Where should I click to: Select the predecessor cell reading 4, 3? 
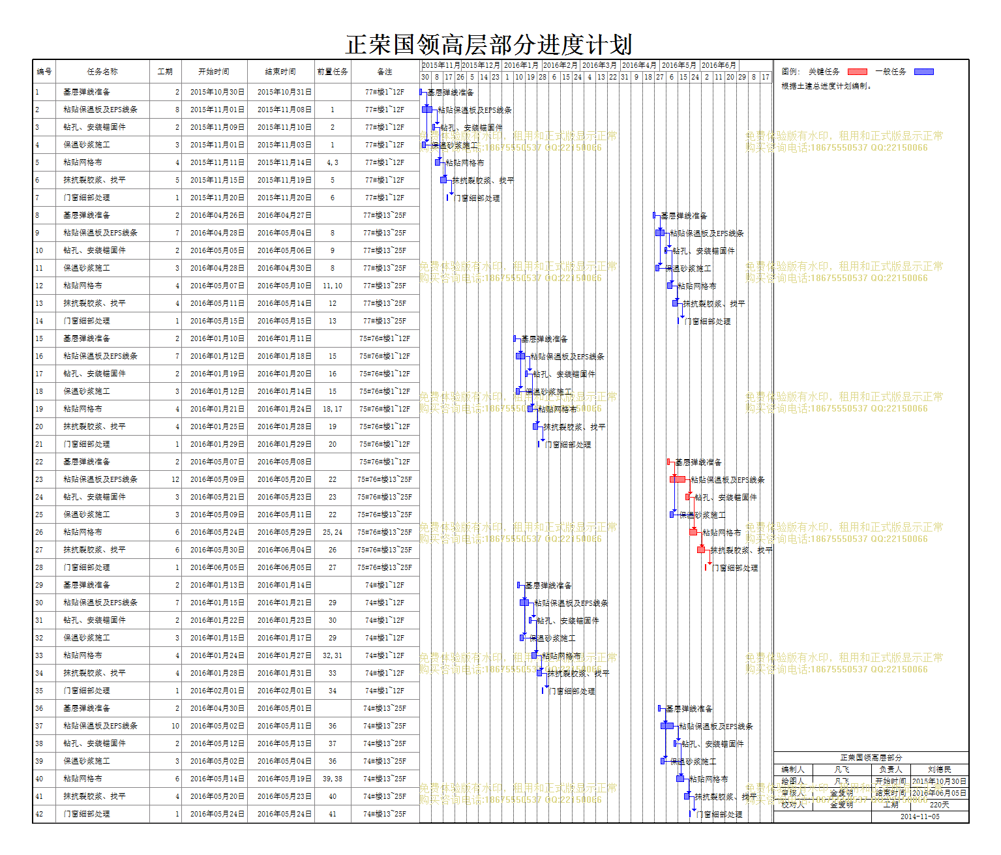[333, 162]
